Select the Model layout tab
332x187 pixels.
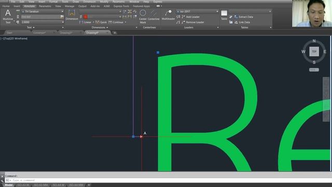(x=8, y=185)
